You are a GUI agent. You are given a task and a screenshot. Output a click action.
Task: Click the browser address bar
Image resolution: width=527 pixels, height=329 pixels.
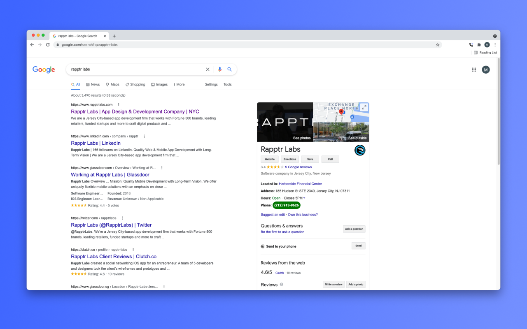247,45
